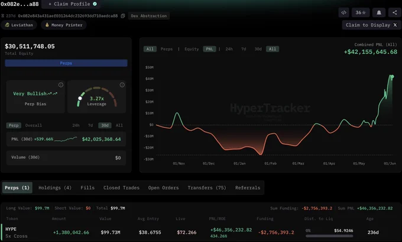
Task: Open the Holdings (4) tab
Action: (x=55, y=188)
